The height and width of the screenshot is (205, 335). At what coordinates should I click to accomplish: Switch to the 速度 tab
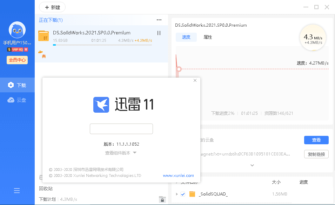186,37
